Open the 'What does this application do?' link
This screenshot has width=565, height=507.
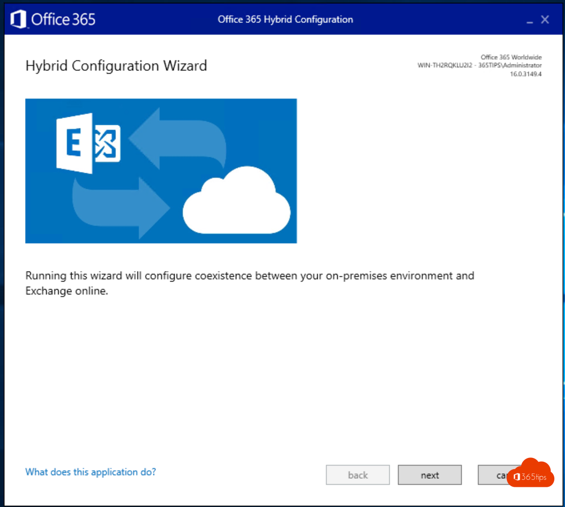(x=91, y=472)
